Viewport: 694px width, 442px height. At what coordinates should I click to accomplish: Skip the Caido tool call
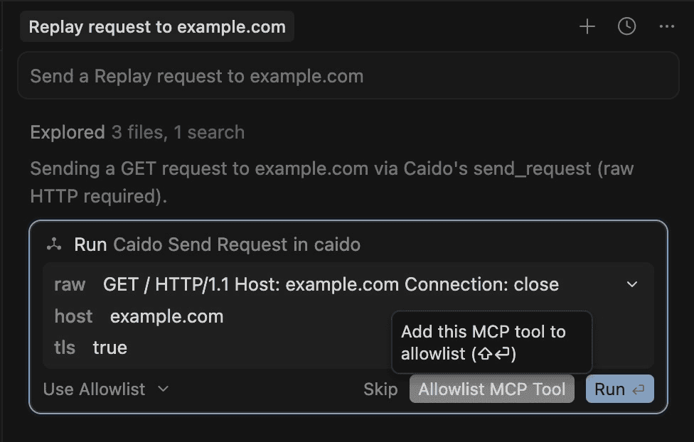(x=381, y=389)
